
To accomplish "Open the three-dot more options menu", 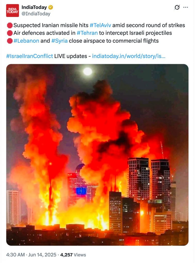I will point(185,7).
